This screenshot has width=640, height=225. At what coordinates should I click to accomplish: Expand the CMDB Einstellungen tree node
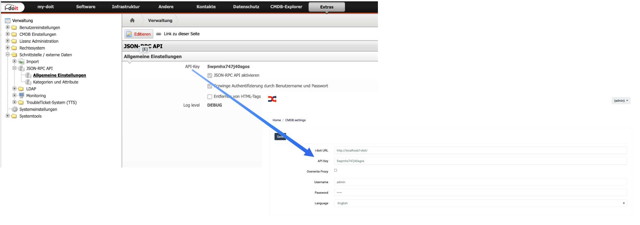(x=8, y=34)
